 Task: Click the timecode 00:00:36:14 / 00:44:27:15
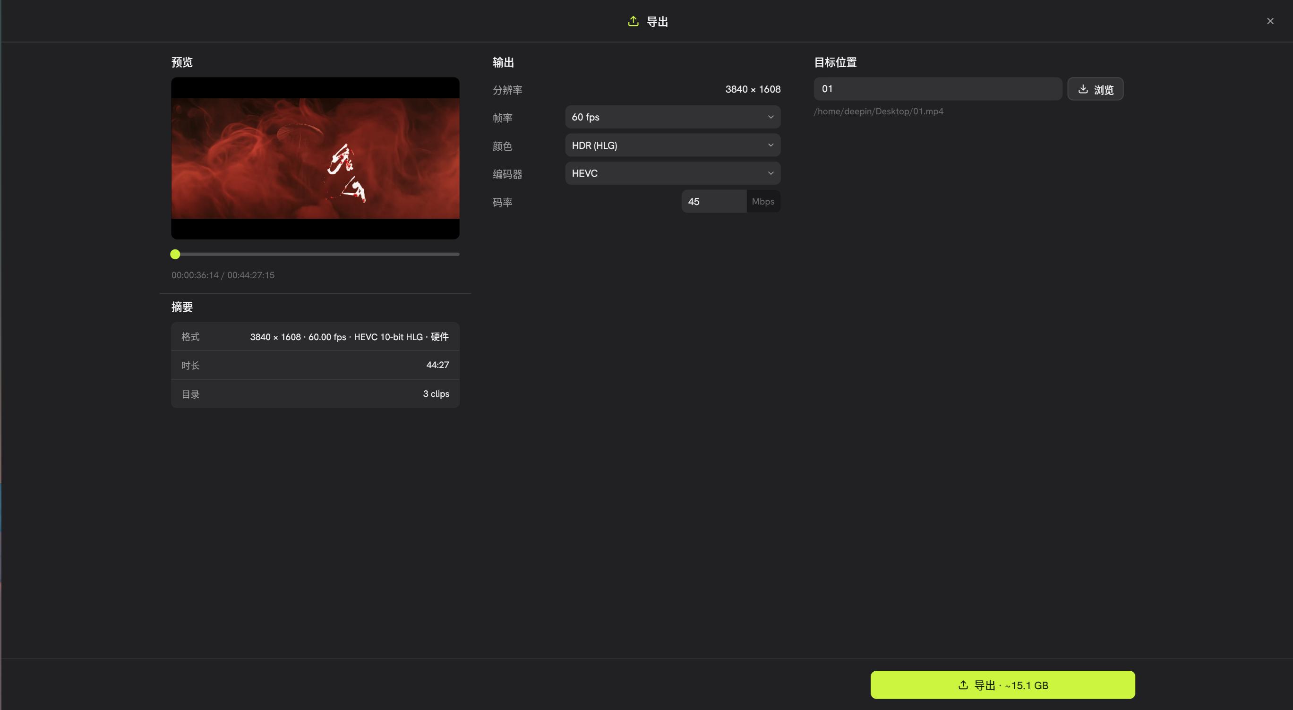coord(223,275)
